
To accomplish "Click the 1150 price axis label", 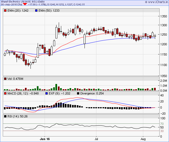I will tap(163, 54).
